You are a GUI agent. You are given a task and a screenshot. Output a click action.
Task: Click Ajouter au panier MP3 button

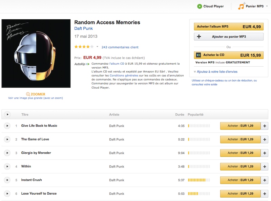(229, 37)
